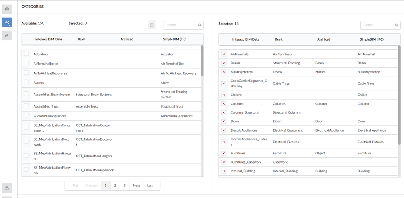Remove ElectricAppliances via its red X icon

coord(224,130)
